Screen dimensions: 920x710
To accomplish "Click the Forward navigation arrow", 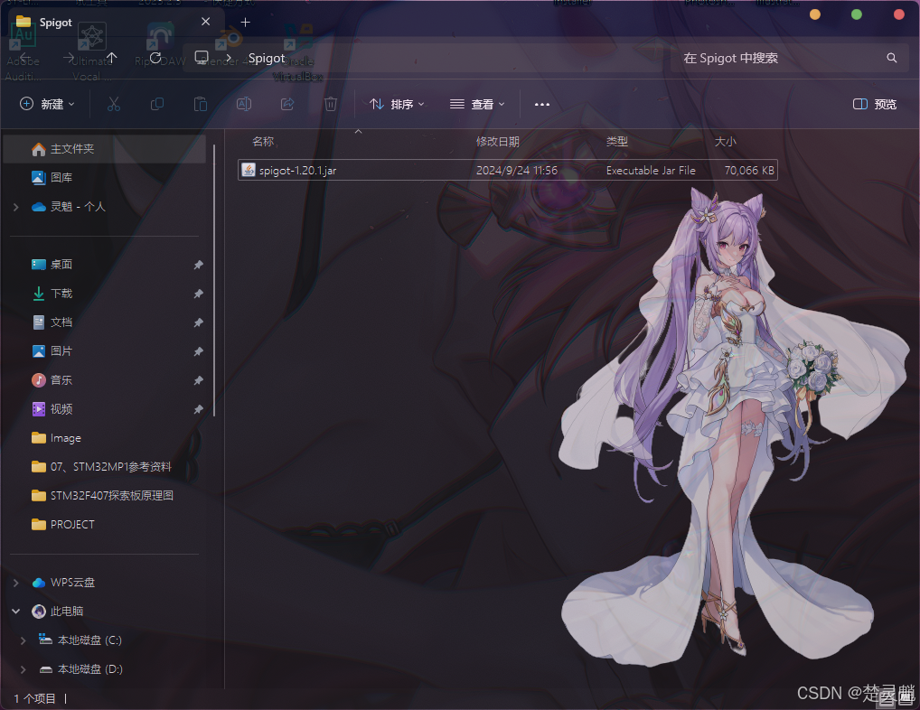I will (68, 58).
